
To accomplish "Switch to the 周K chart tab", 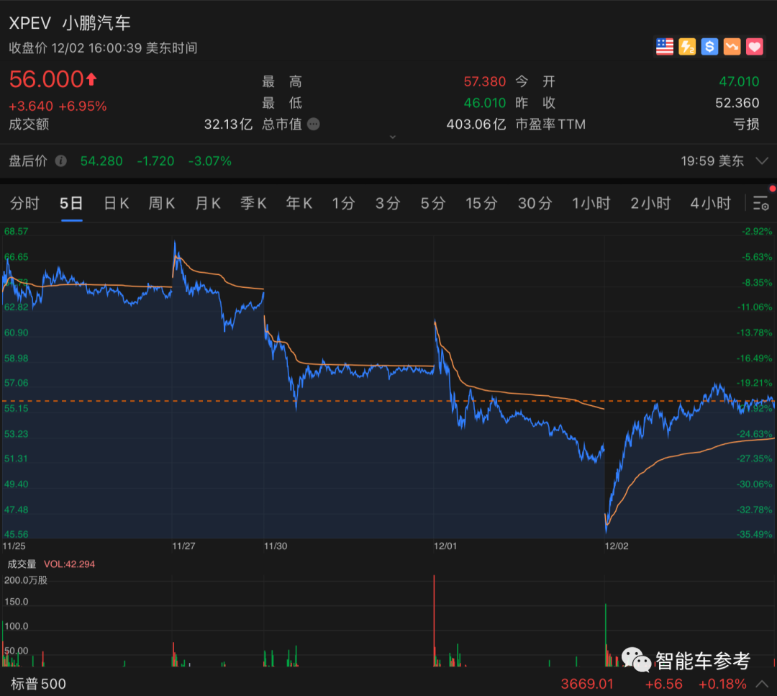I will [162, 203].
